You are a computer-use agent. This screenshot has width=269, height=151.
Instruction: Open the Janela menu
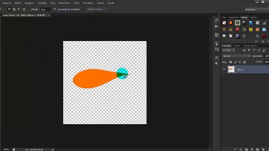(100, 3)
